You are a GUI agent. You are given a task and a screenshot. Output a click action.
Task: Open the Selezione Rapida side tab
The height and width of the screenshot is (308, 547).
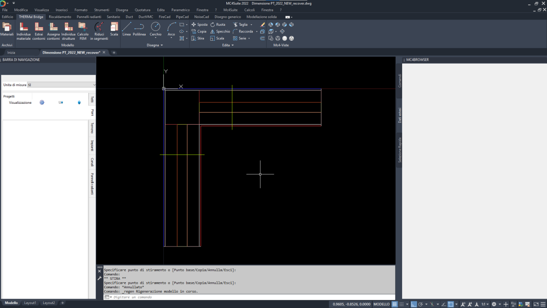click(x=400, y=150)
